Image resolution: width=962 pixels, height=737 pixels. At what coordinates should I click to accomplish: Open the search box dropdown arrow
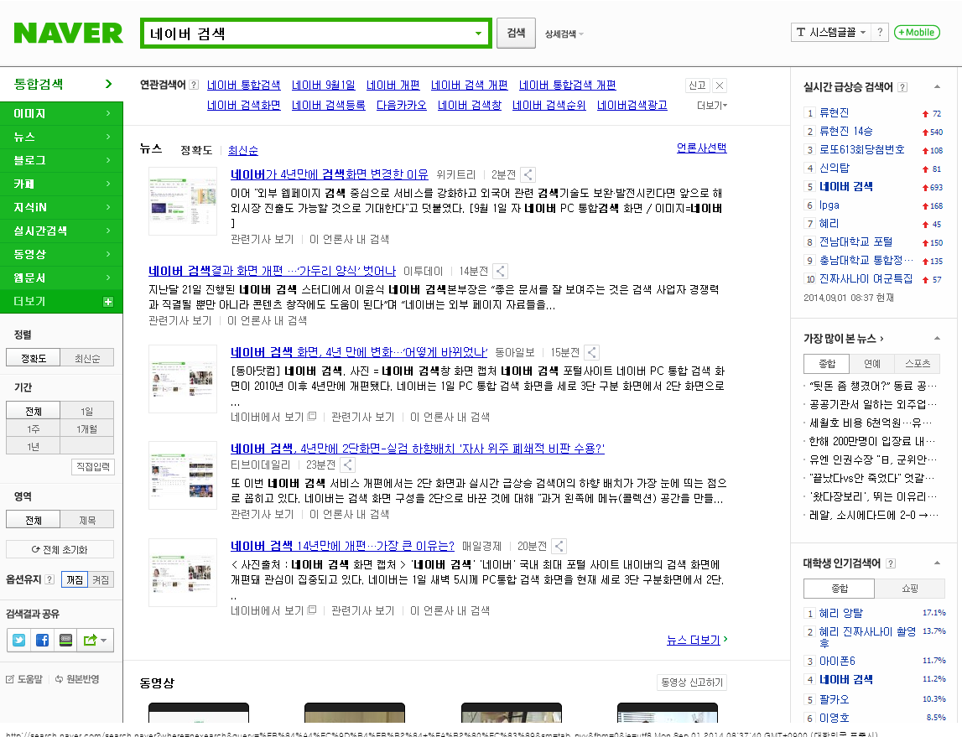480,32
